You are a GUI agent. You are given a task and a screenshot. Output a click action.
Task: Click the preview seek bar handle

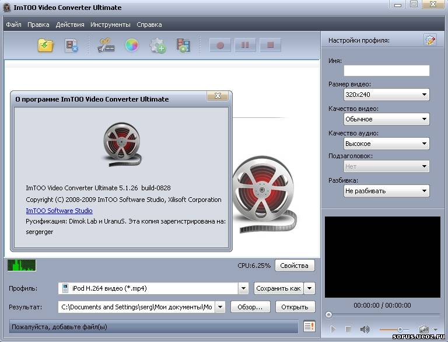click(328, 315)
